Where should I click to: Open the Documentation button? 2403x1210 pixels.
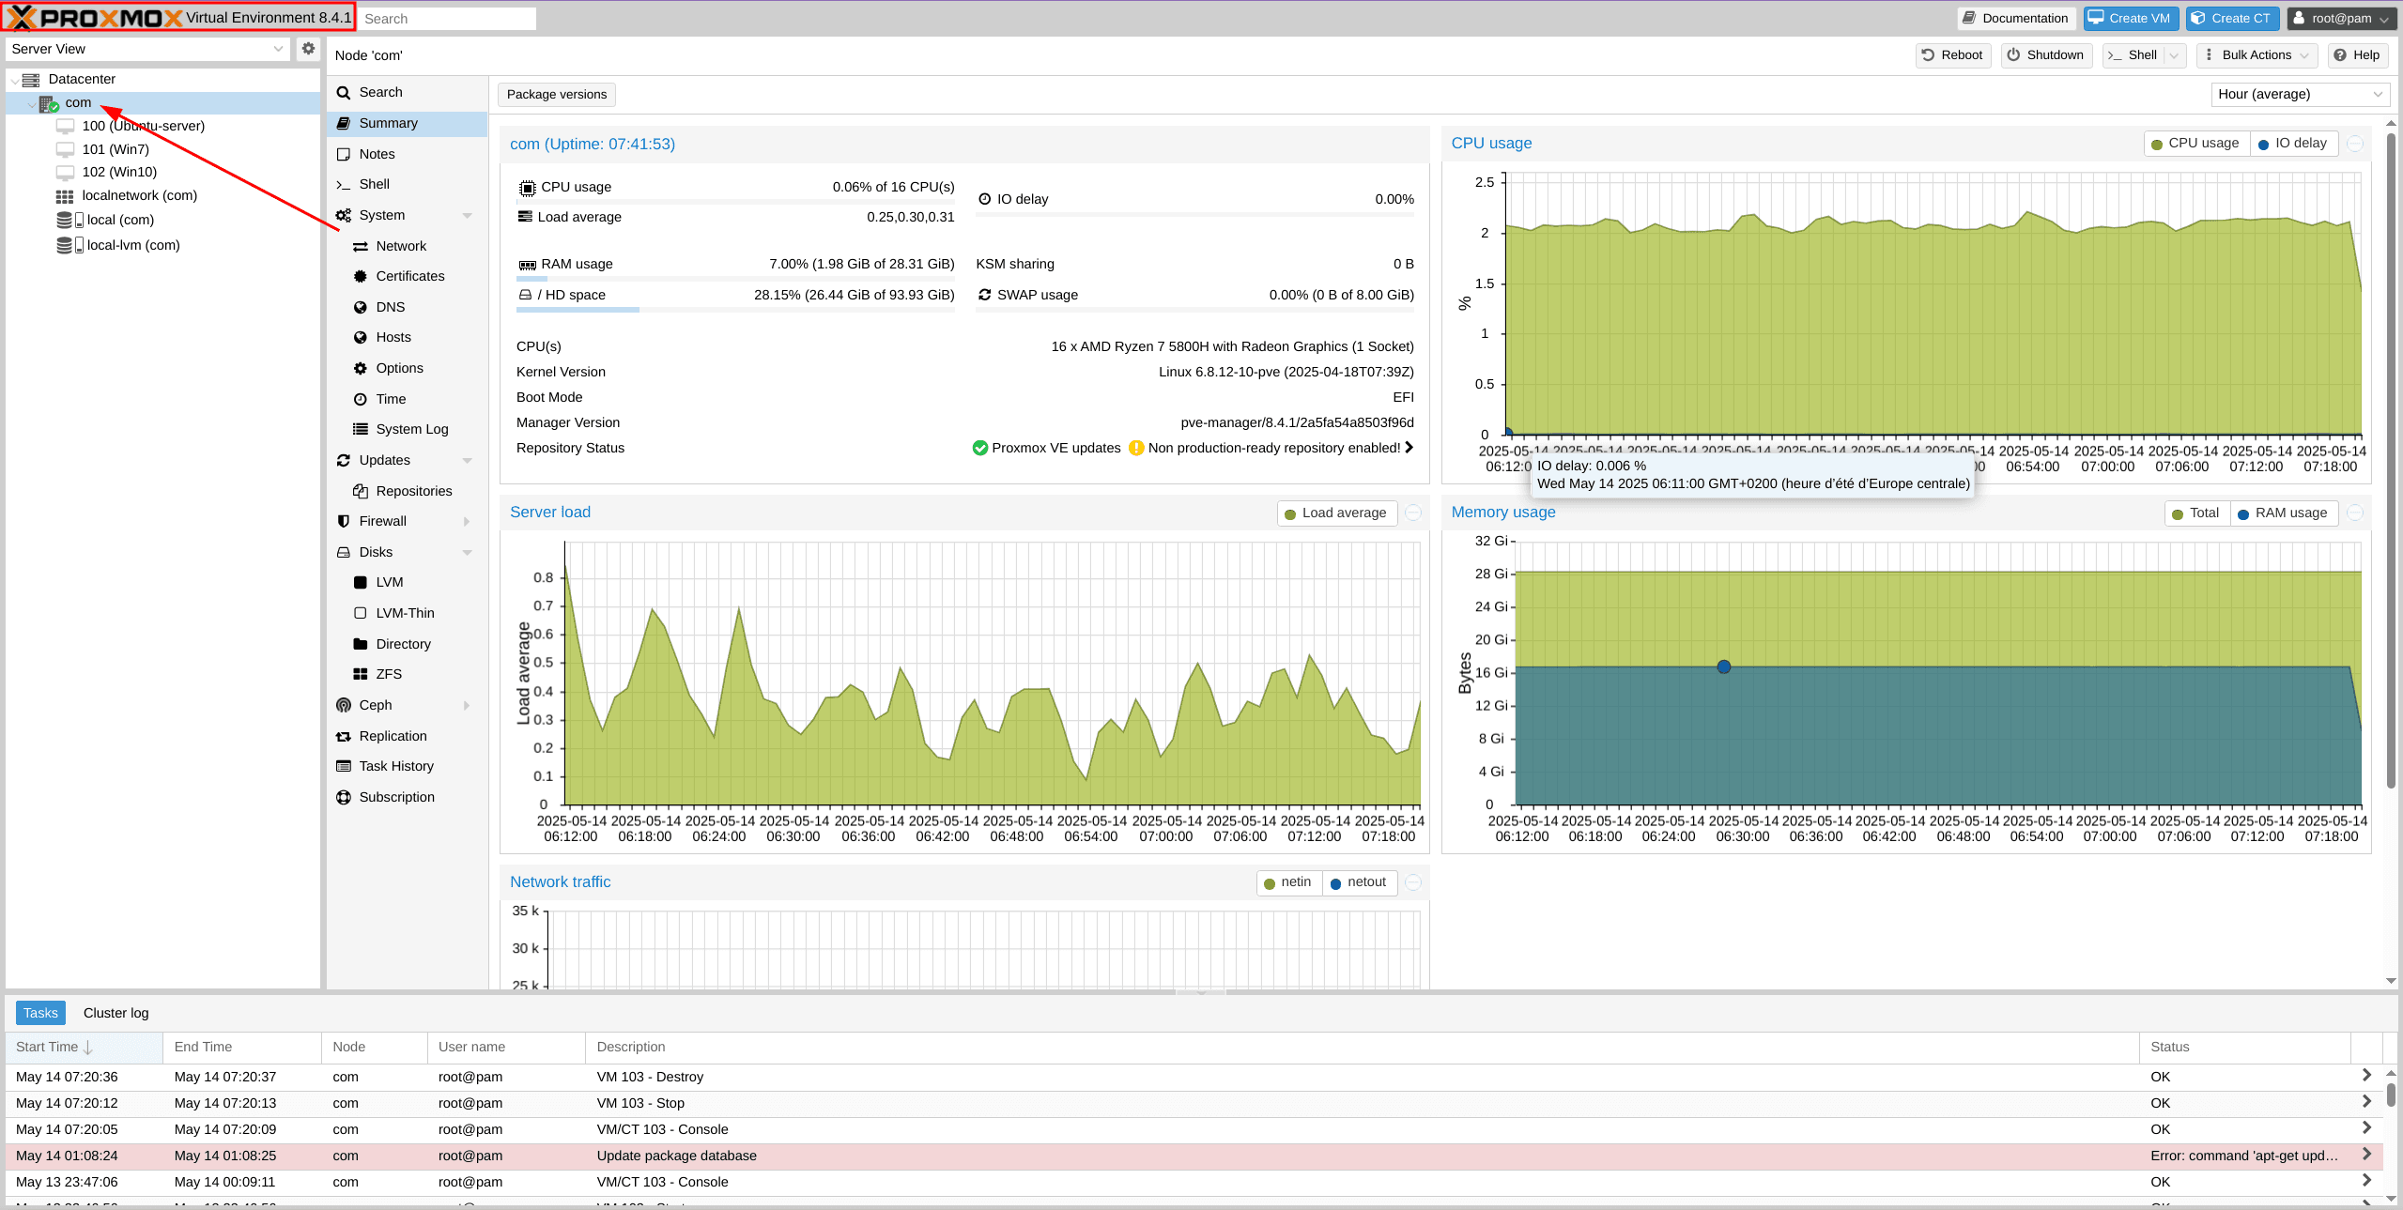(2016, 18)
